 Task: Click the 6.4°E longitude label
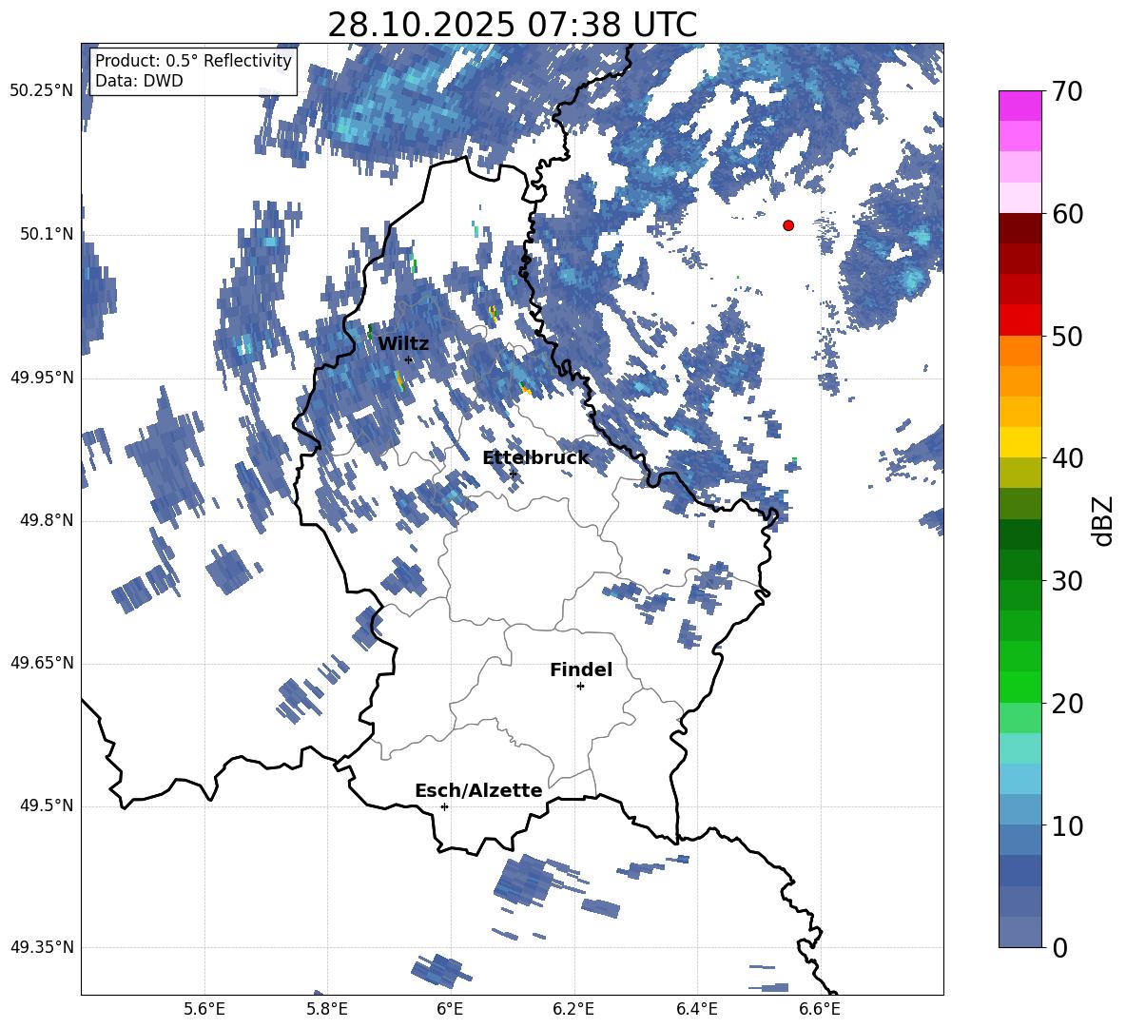(x=697, y=1009)
